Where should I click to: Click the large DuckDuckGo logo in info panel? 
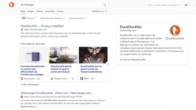pyautogui.click(x=175, y=30)
